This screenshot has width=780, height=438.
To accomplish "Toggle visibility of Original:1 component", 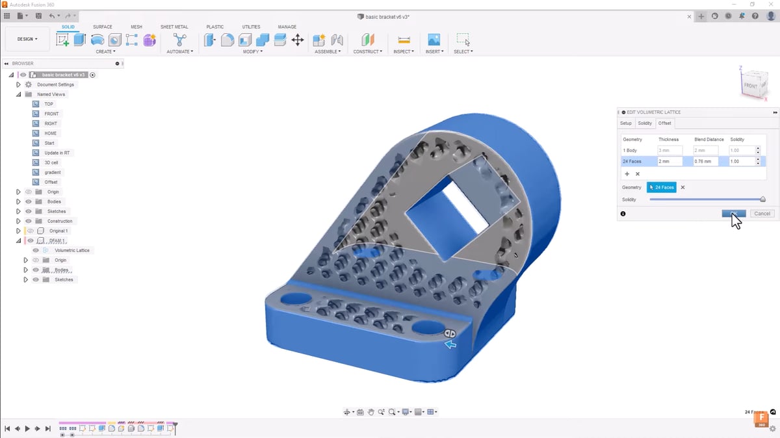I will click(31, 231).
